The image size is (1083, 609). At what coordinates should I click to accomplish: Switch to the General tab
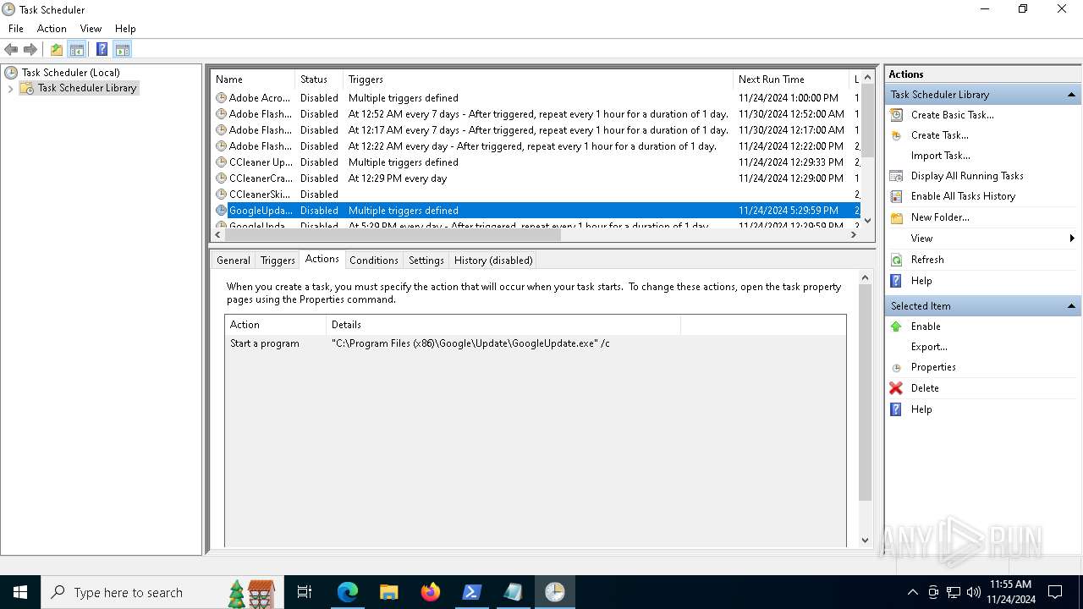[x=233, y=261]
